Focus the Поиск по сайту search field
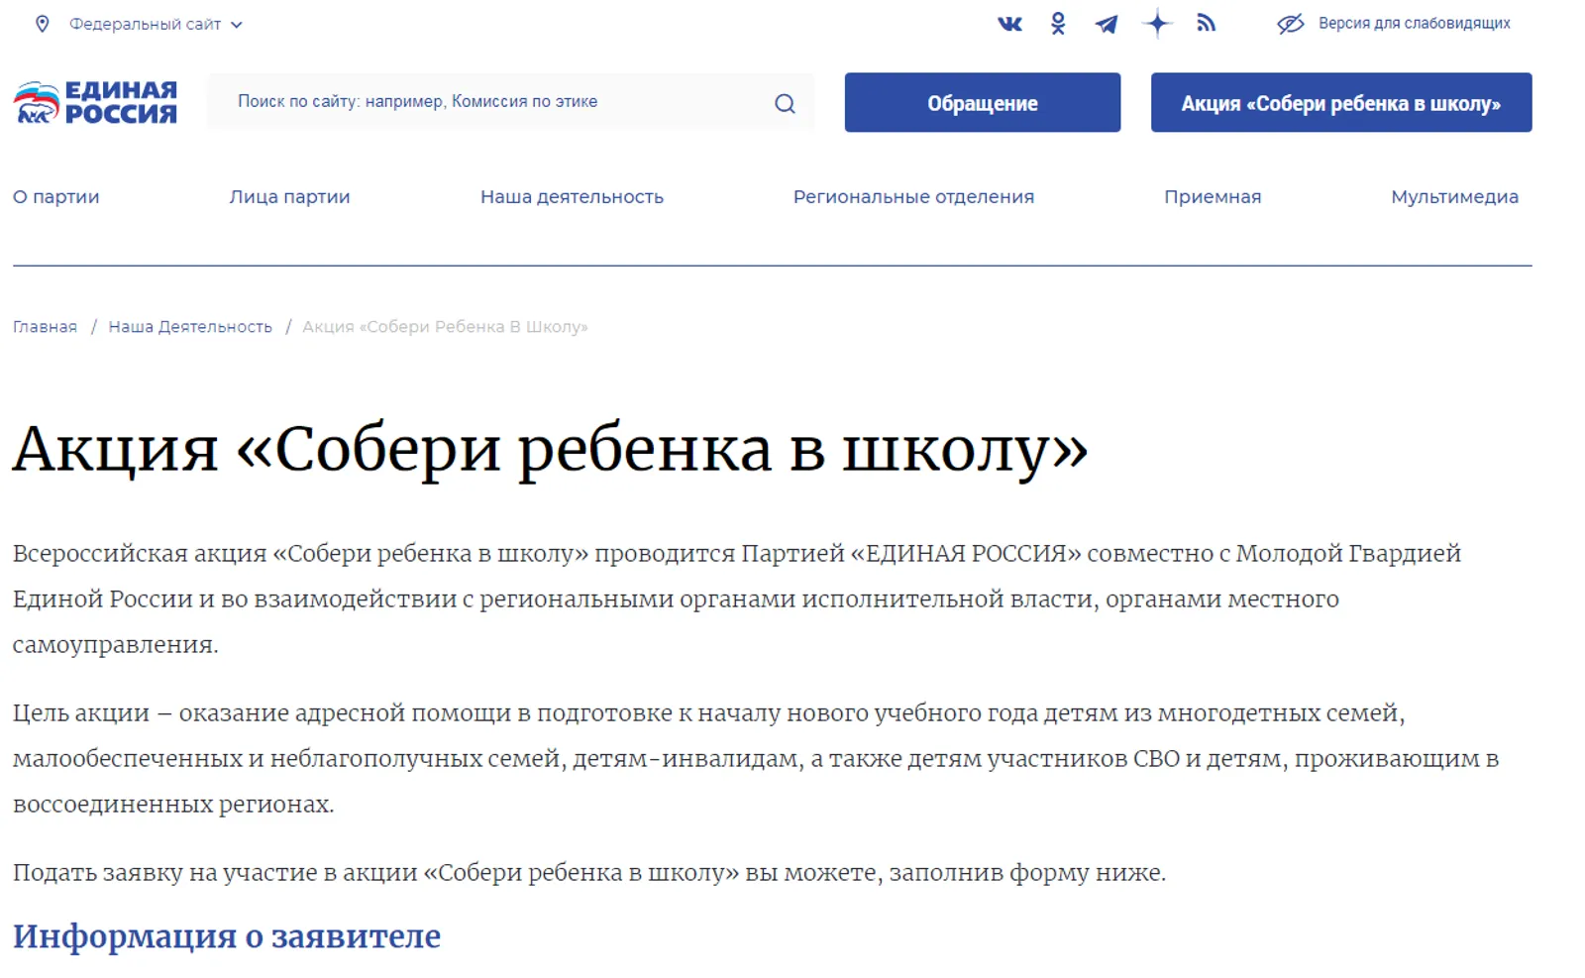This screenshot has height=978, width=1585. (510, 101)
